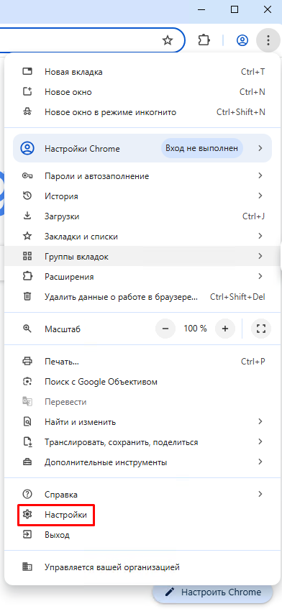Click the incognito mode icon
Viewport: 282px width, 614px height.
click(27, 112)
